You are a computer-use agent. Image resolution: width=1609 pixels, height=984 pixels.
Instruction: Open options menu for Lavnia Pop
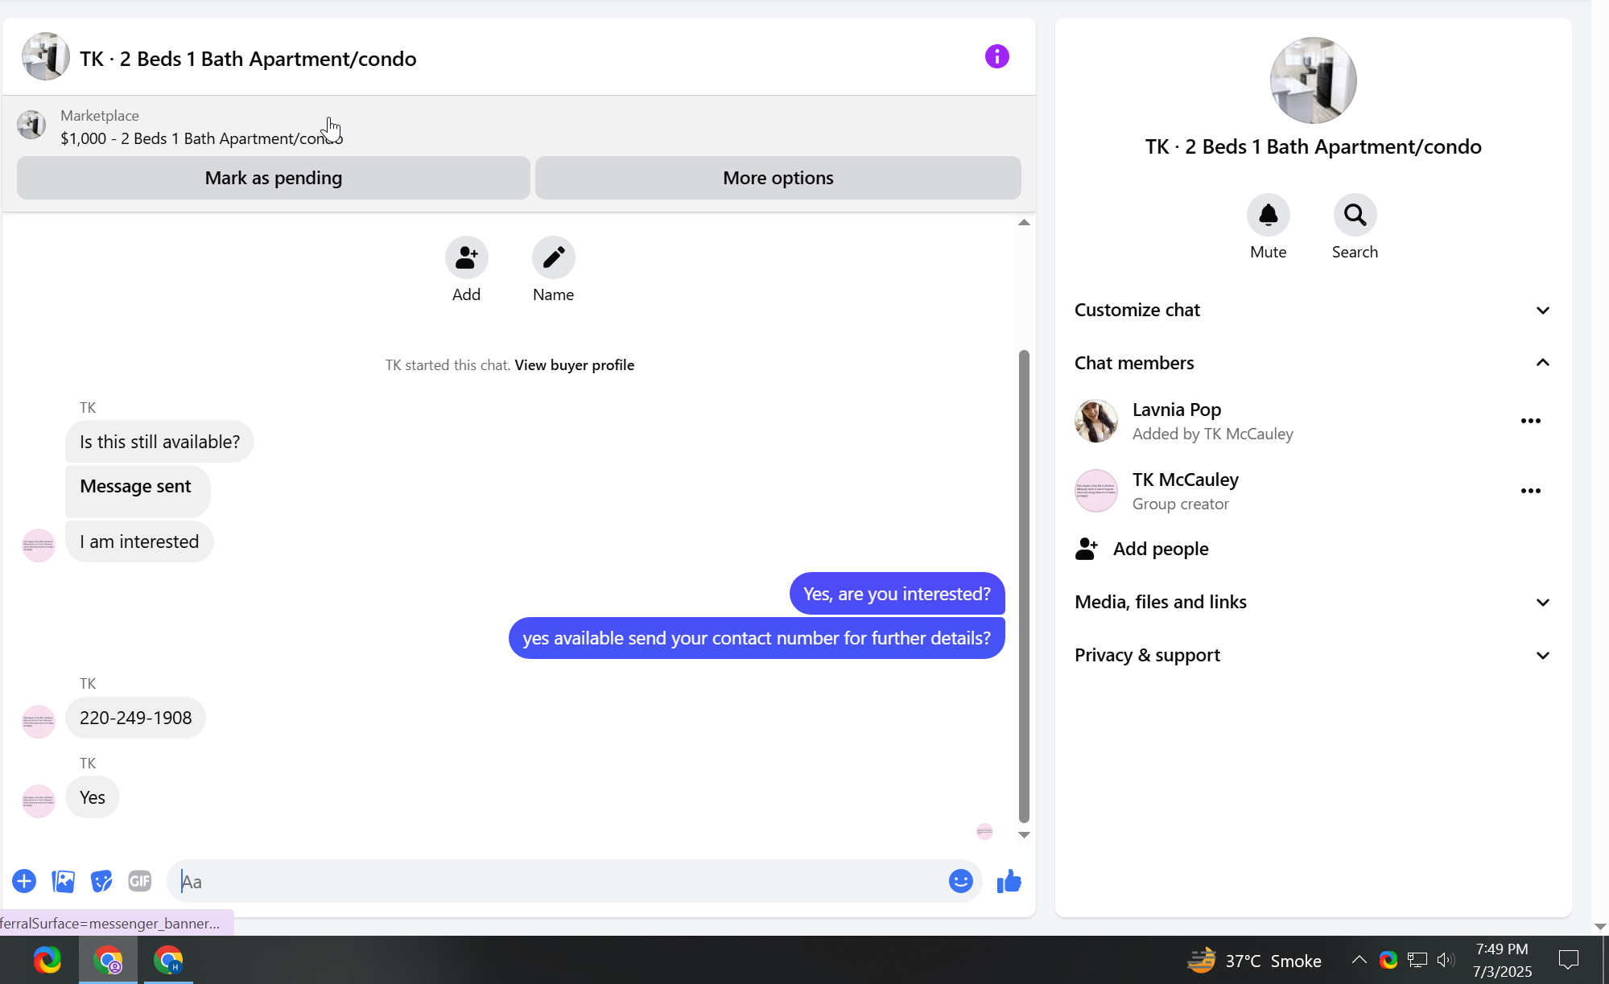pyautogui.click(x=1530, y=421)
